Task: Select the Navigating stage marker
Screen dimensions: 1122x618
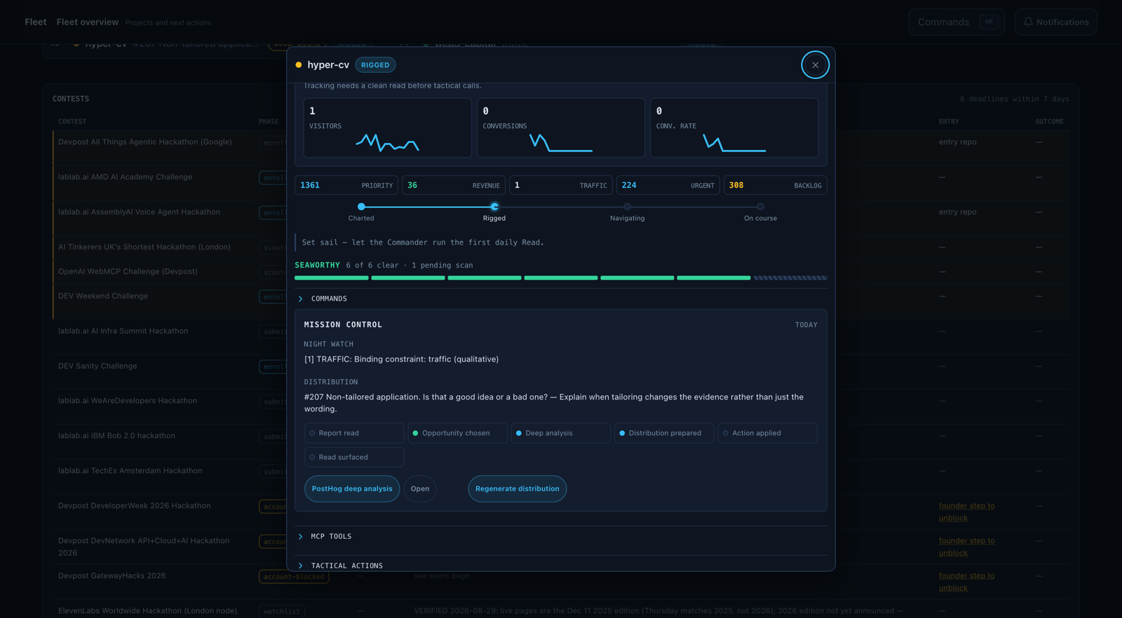Action: click(628, 207)
